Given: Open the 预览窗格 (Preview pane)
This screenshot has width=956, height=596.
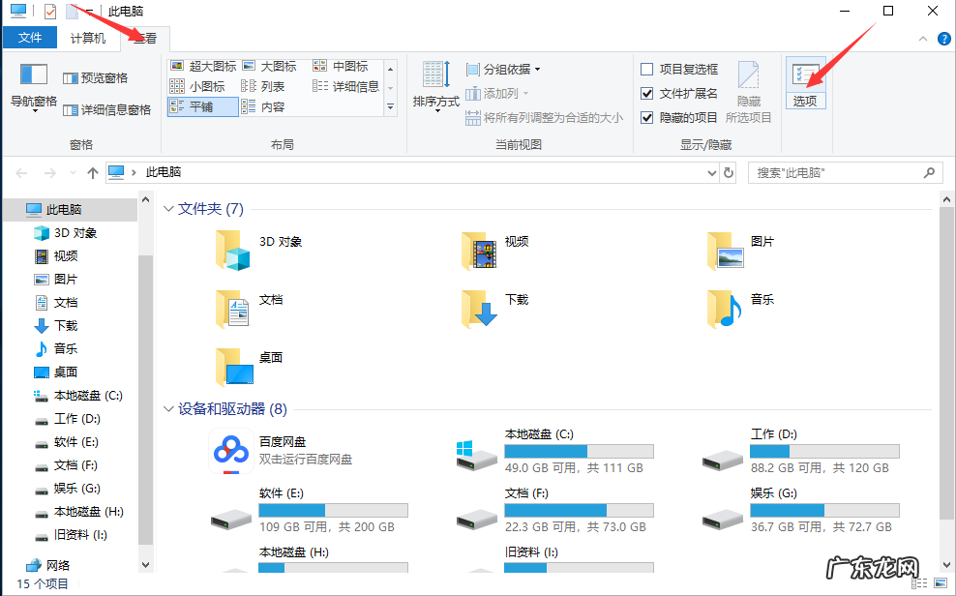Looking at the screenshot, I should coord(97,77).
